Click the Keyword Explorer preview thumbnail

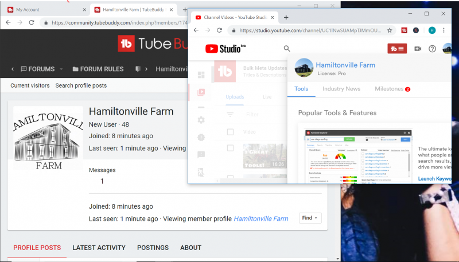(x=358, y=155)
